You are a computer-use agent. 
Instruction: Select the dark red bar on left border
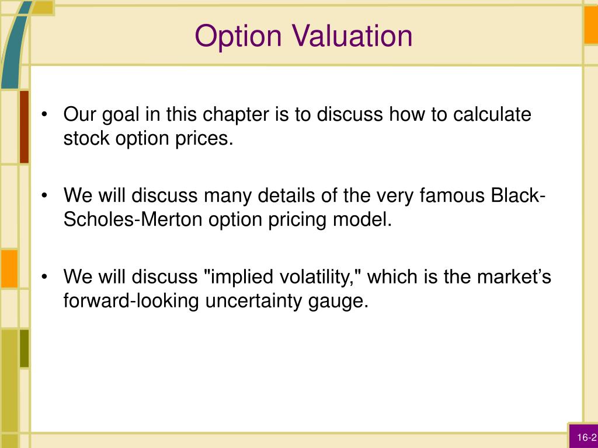point(24,127)
